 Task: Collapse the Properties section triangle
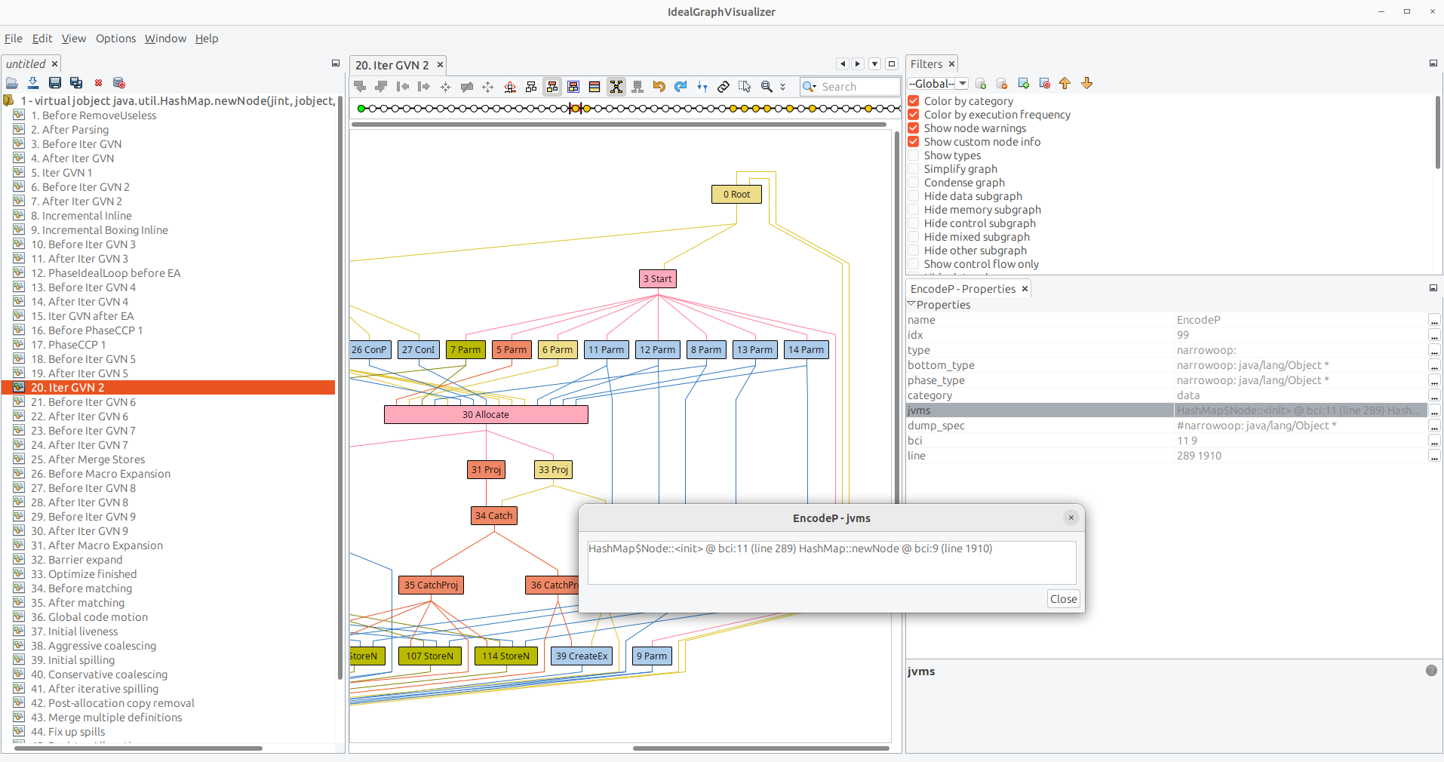coord(911,304)
